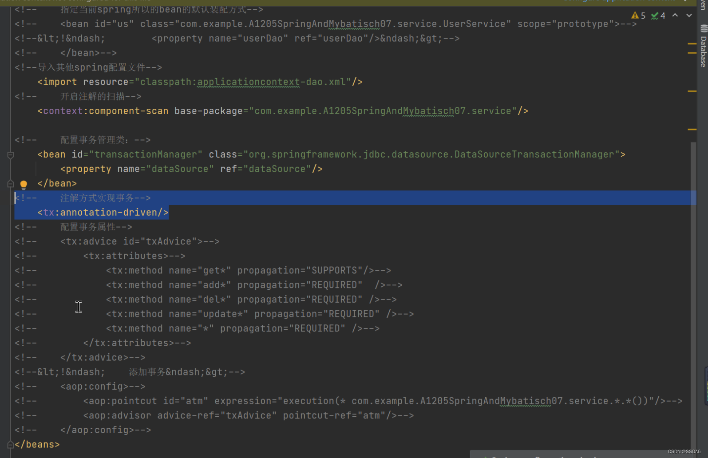The height and width of the screenshot is (458, 708).
Task: Click the commented tx:method name="add*" line
Action: [209, 285]
